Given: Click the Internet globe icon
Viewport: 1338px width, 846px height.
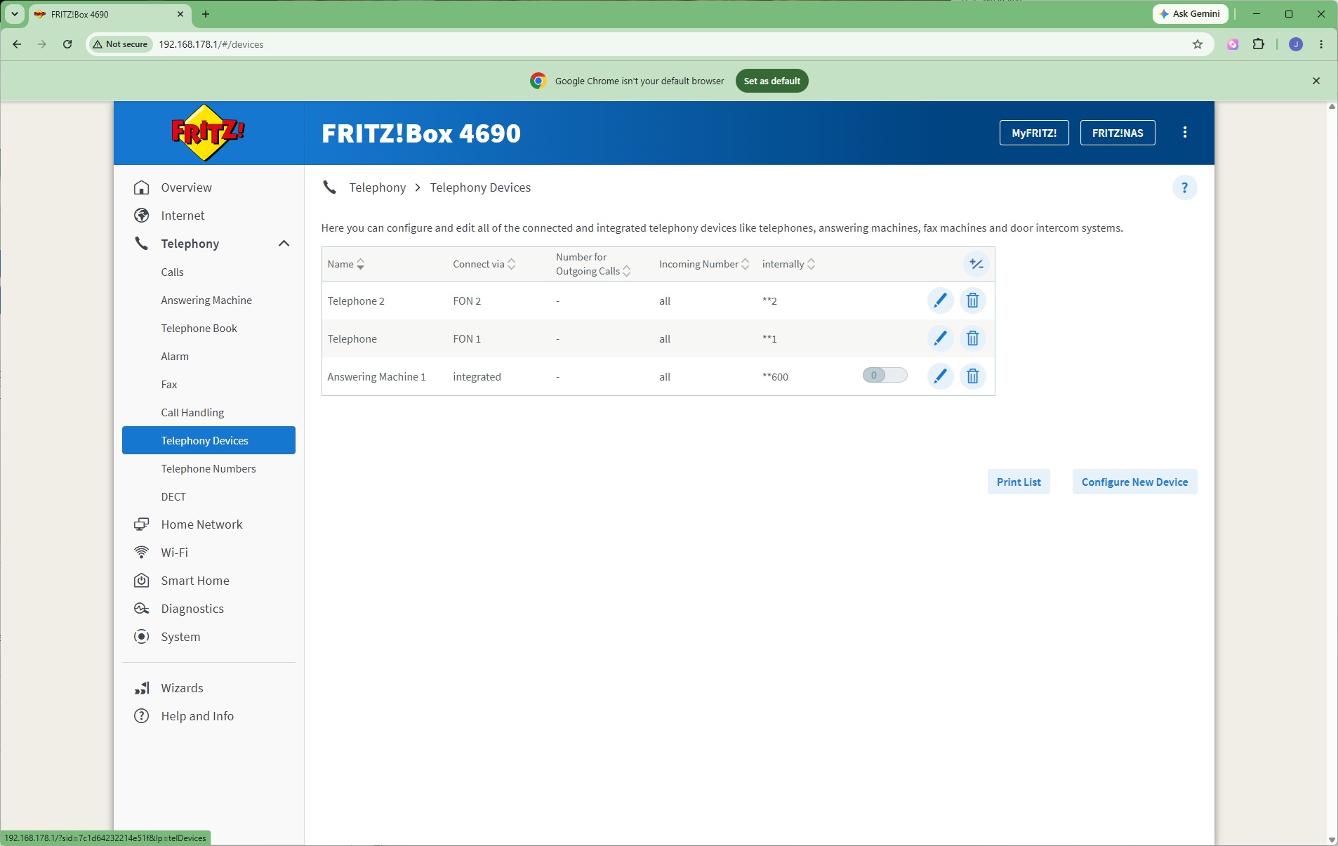Looking at the screenshot, I should point(142,216).
